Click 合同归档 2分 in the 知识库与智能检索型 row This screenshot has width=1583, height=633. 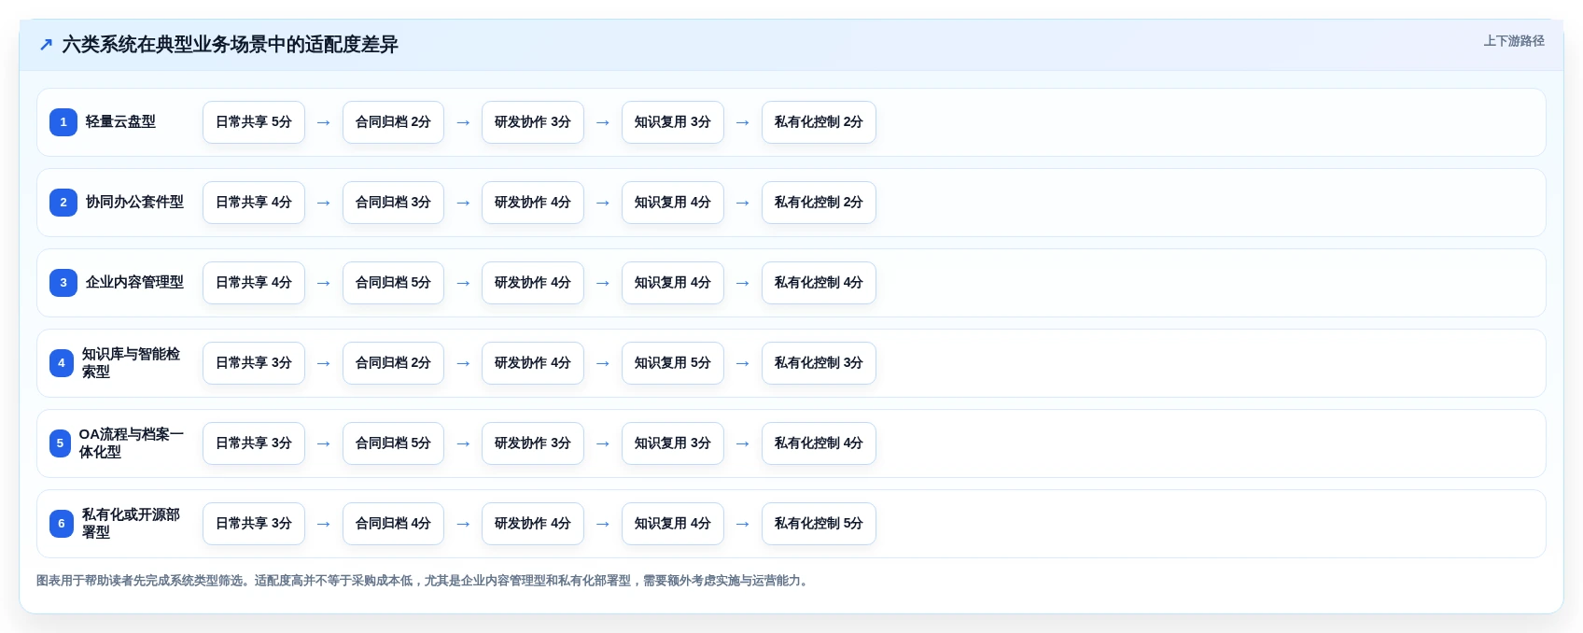pos(393,363)
